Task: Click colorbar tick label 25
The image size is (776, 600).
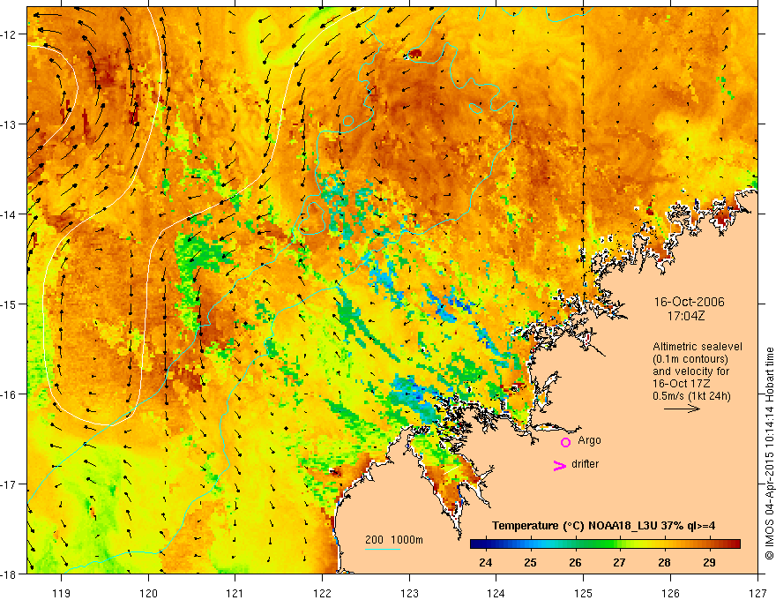Action: click(531, 562)
